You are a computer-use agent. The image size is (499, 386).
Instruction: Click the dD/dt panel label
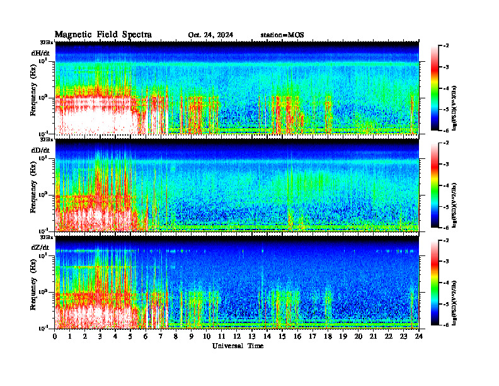coord(40,150)
